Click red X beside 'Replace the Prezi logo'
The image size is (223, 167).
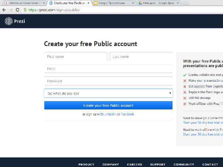pos(185,92)
